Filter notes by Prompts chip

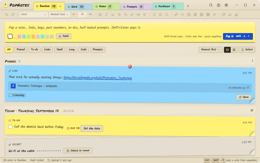(98, 50)
